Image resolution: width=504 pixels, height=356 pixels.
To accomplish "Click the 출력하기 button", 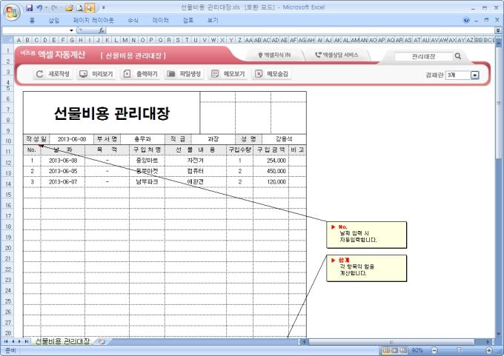I will point(141,74).
